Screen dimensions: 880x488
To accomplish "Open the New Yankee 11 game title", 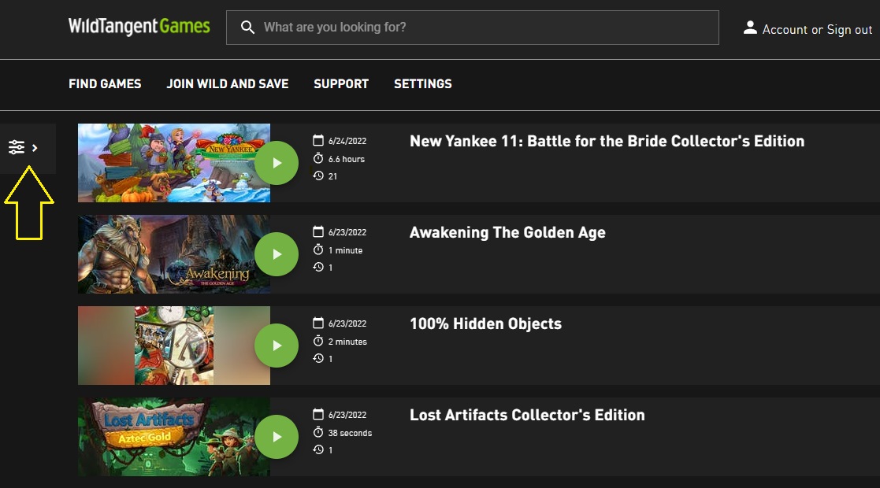I will click(x=607, y=142).
